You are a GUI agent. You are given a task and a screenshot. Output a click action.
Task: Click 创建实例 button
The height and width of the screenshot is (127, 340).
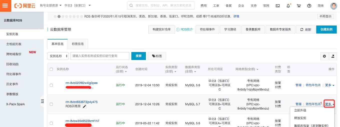pyautogui.click(x=326, y=29)
